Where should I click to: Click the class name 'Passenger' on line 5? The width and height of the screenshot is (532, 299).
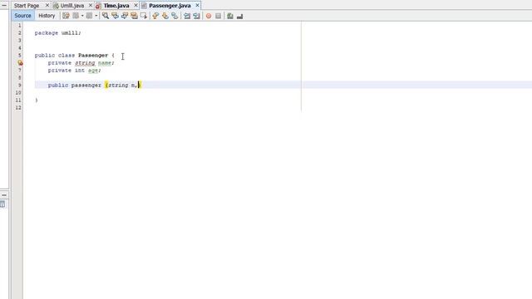click(93, 56)
